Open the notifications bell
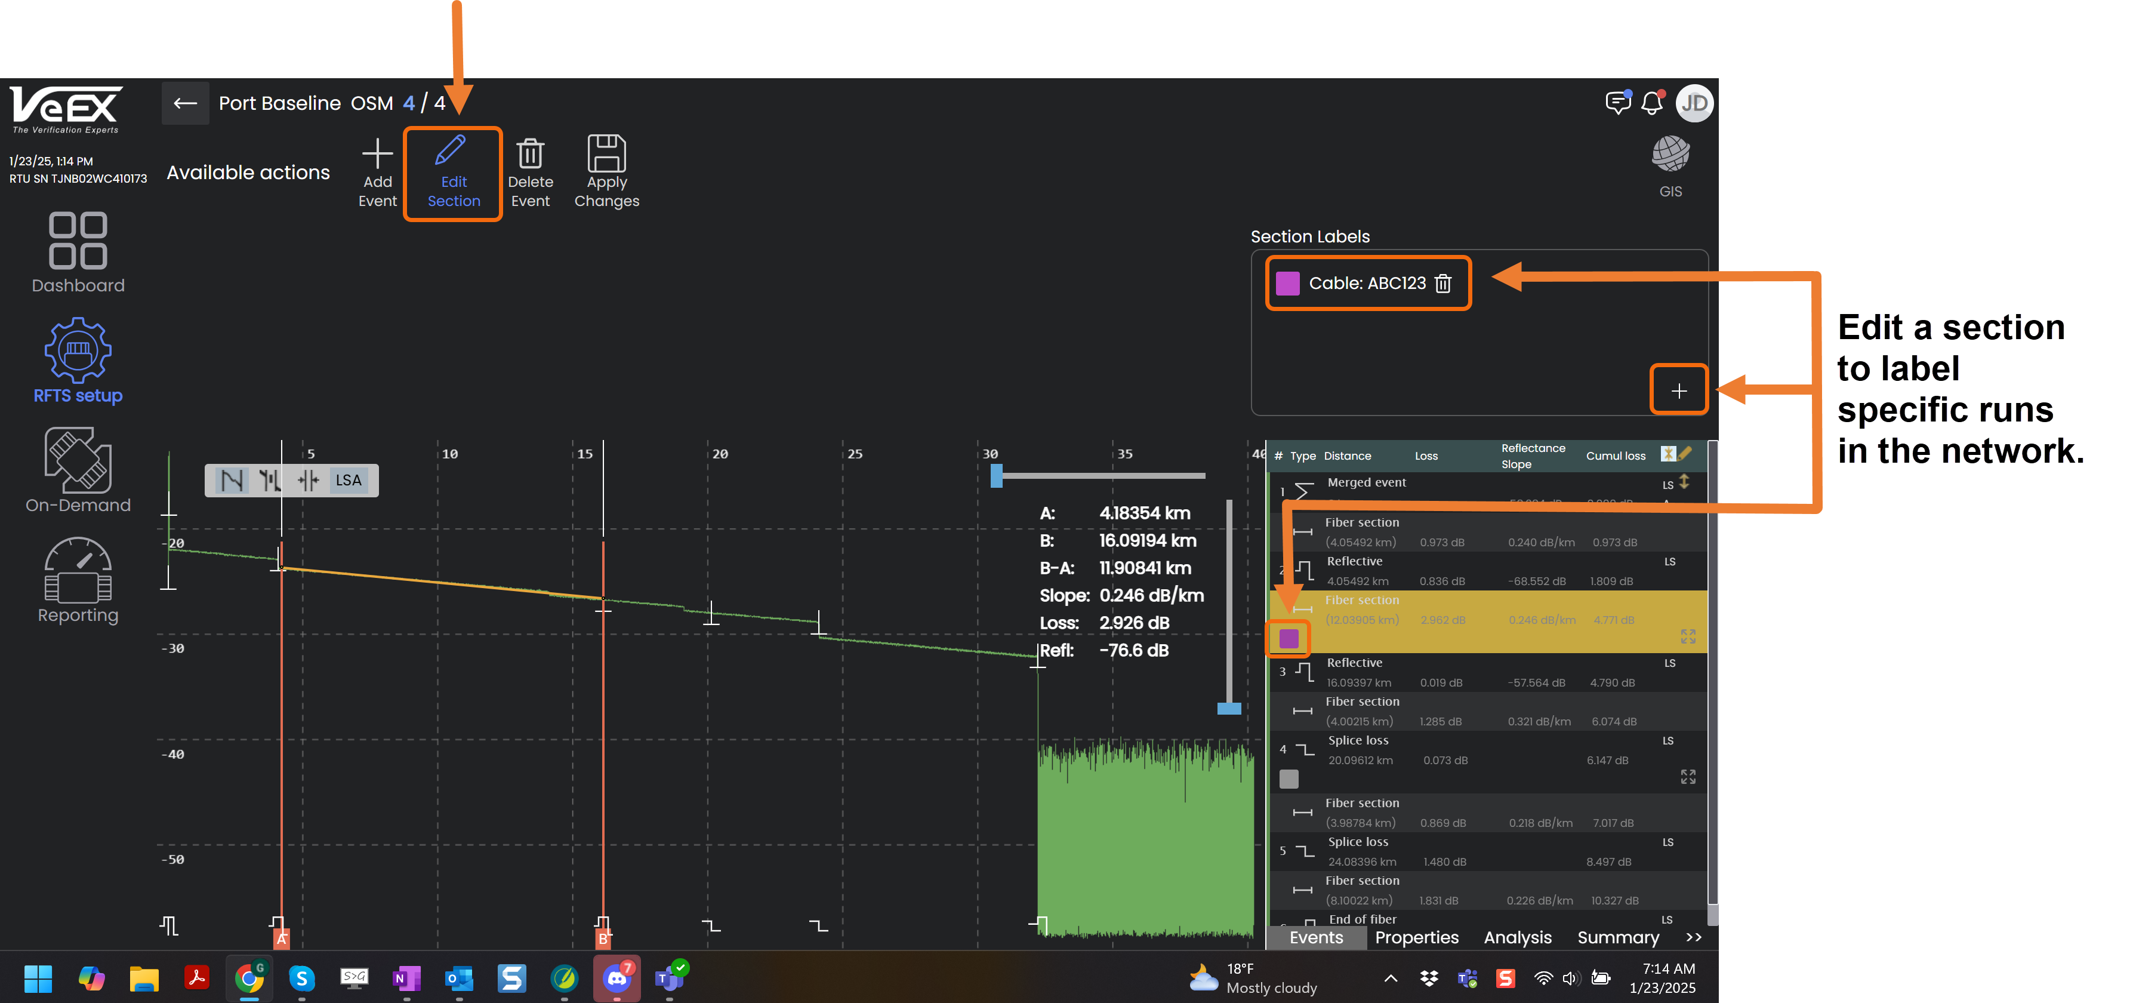This screenshot has height=1003, width=2133. 1652,103
